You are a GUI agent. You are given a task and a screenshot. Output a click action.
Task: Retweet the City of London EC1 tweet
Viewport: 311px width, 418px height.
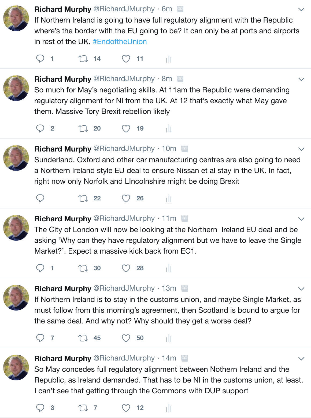[x=83, y=268]
